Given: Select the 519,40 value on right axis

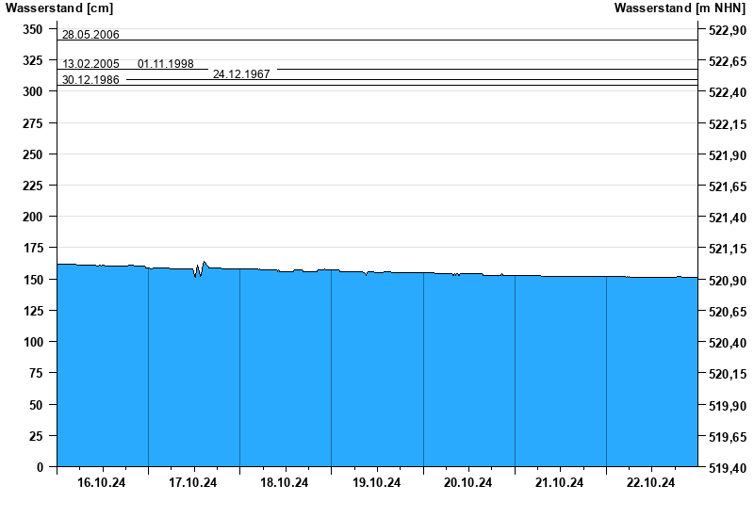Looking at the screenshot, I should [726, 467].
